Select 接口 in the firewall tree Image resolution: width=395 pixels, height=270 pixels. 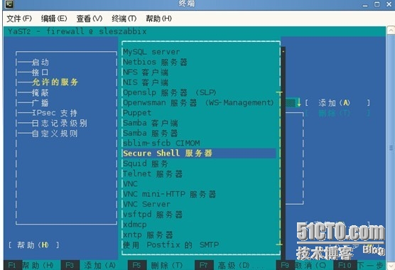click(x=40, y=72)
